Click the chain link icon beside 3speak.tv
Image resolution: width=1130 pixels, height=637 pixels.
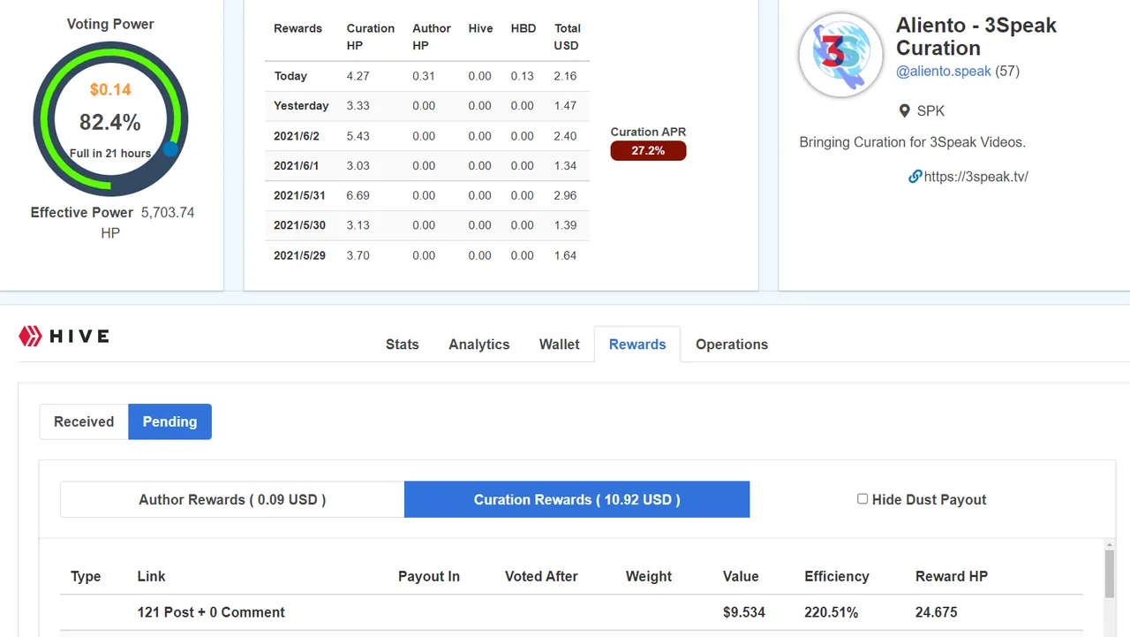click(x=915, y=177)
